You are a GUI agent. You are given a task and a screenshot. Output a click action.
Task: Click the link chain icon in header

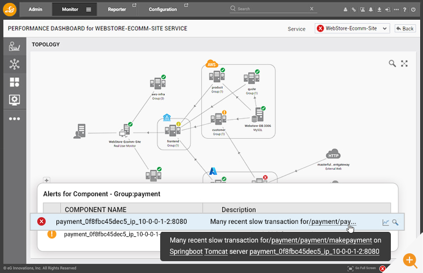(354, 10)
